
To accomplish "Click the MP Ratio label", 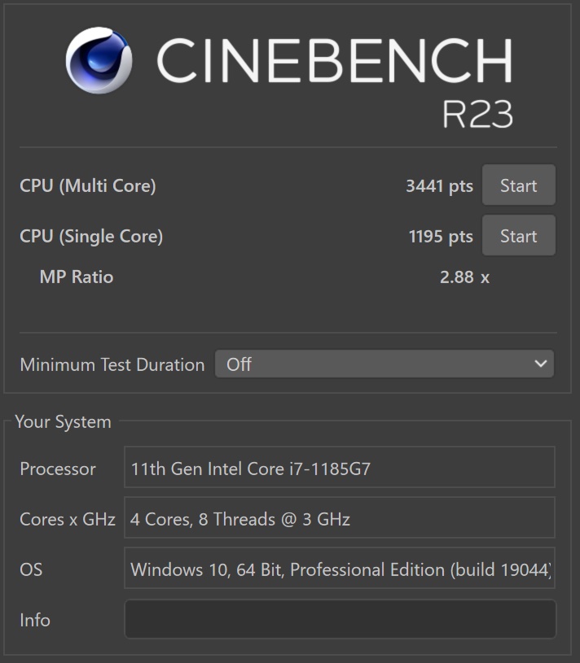I will point(77,277).
